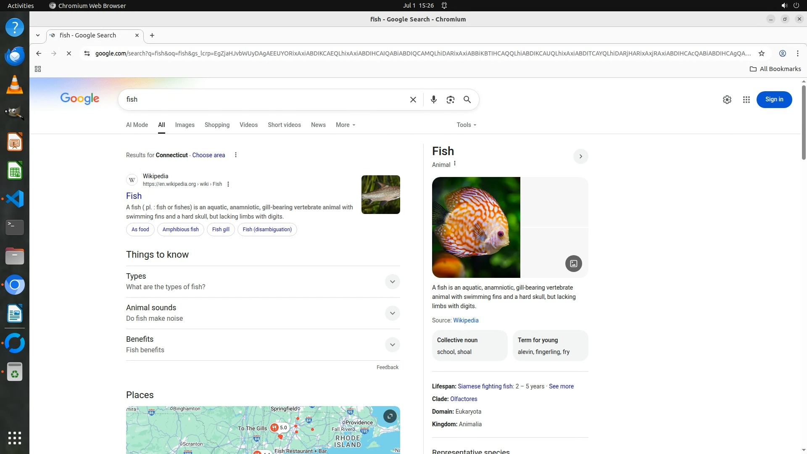Open Search by image camera icon

450,100
